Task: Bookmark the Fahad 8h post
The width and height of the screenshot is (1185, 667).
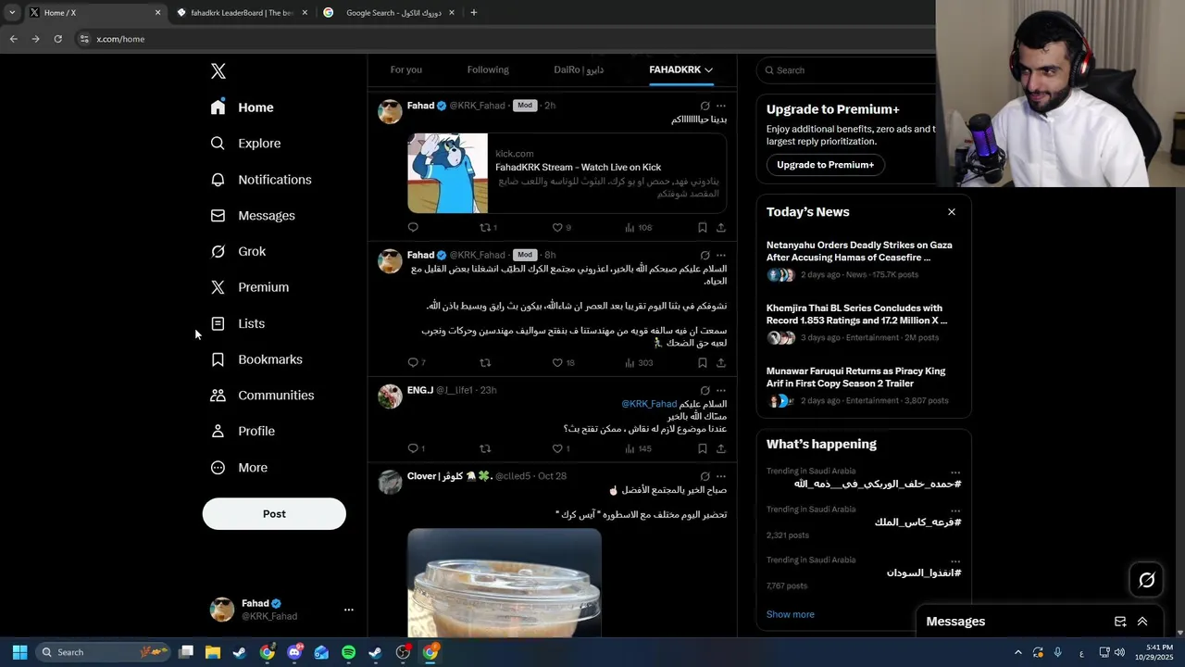Action: [703, 363]
